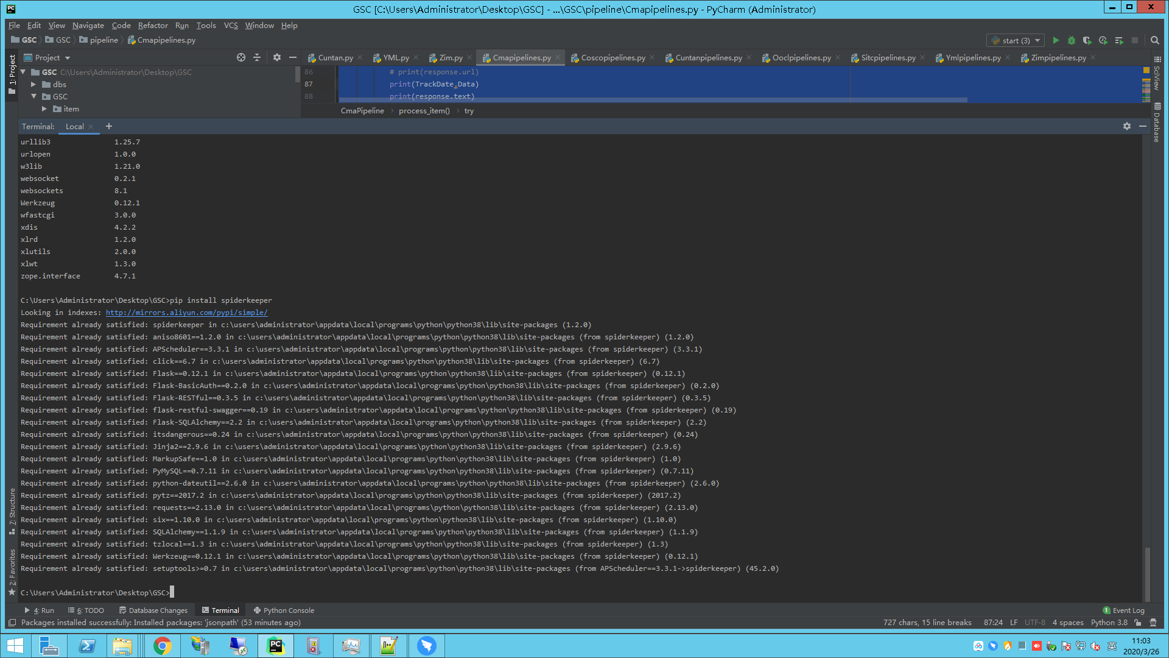The height and width of the screenshot is (658, 1169).
Task: Expand the dbs folder in project tree
Action: [x=33, y=85]
